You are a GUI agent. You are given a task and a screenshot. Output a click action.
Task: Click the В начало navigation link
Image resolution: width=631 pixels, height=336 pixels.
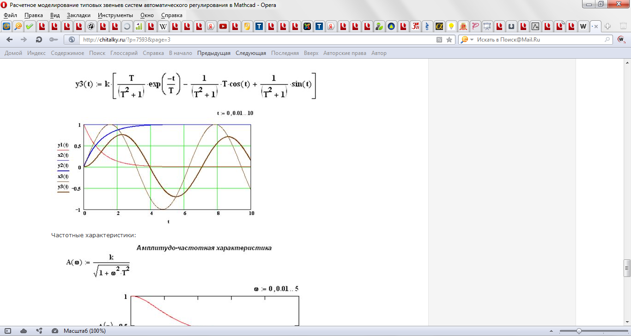coord(181,53)
